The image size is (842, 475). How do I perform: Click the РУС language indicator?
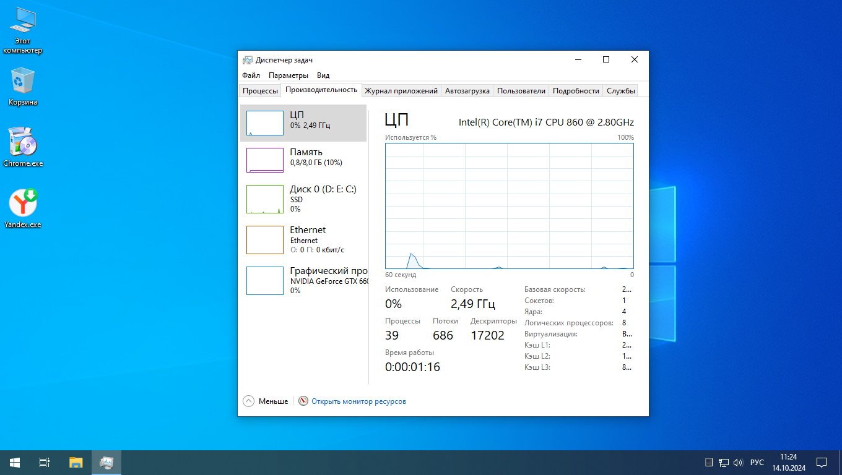point(757,463)
